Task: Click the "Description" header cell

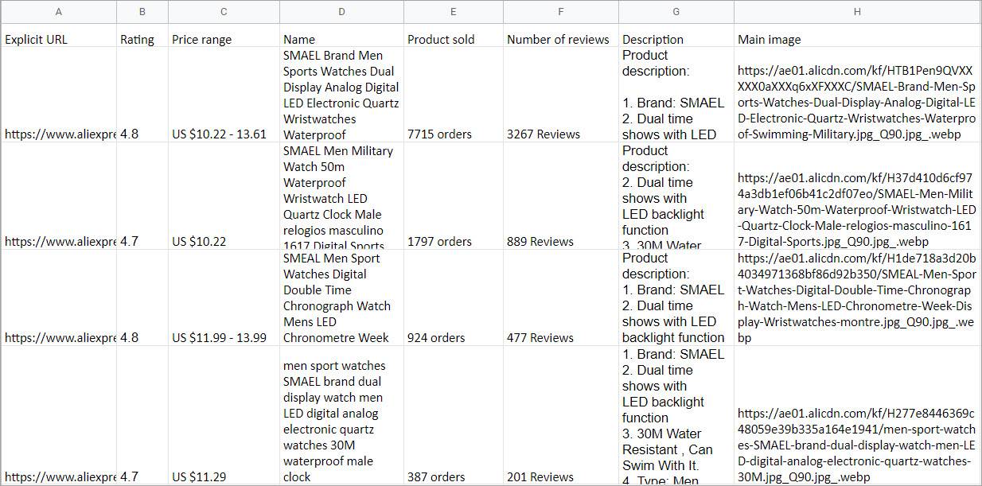Action: [x=676, y=36]
